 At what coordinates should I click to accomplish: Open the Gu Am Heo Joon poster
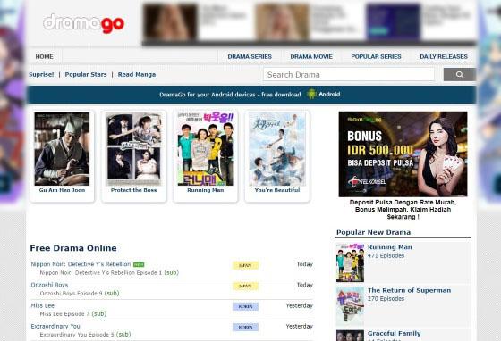click(x=62, y=149)
